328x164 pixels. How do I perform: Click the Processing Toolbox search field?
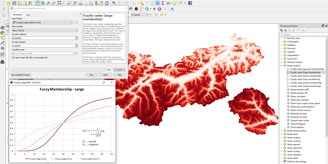pos(303,34)
